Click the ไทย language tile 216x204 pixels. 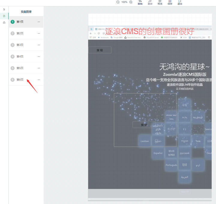(198, 141)
